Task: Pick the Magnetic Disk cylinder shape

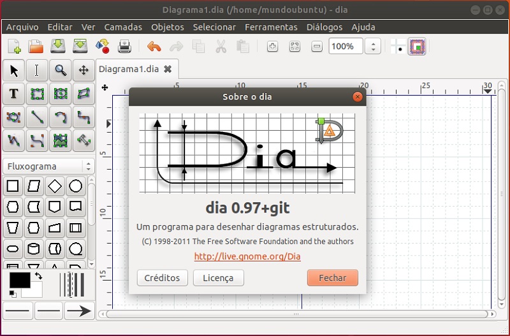Action: 34,249
